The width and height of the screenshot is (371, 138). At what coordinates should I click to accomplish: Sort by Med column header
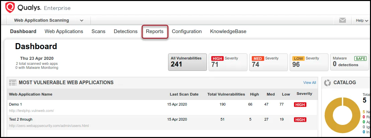coord(271,94)
